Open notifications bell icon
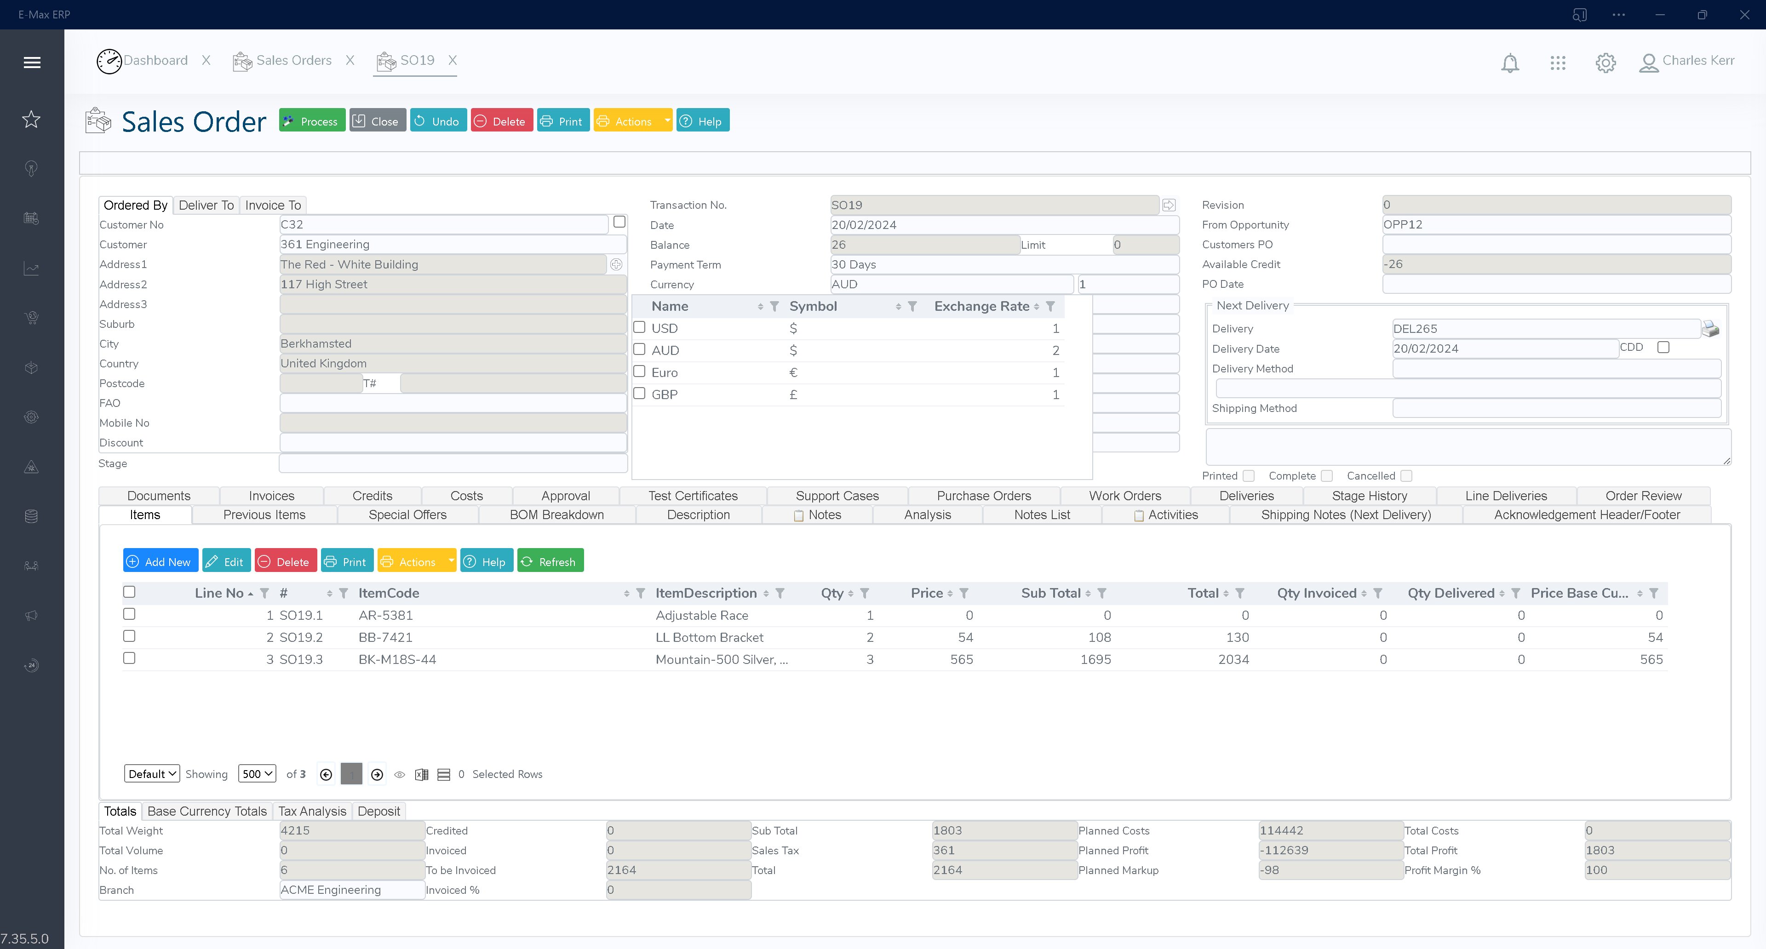This screenshot has width=1766, height=949. [1509, 63]
